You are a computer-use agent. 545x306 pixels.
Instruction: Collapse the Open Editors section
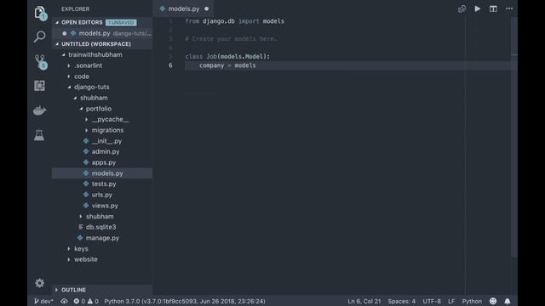coord(57,22)
